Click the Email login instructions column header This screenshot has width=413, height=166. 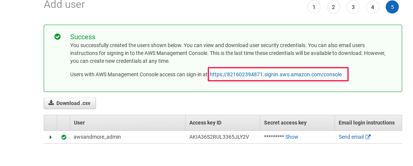pos(368,123)
